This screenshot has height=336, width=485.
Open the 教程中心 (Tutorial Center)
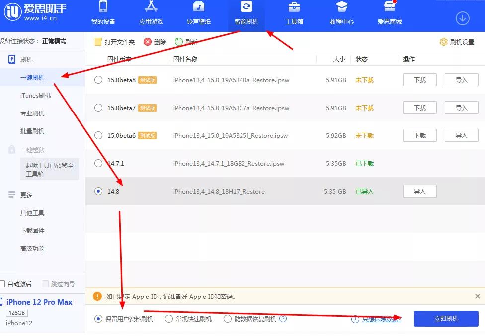click(x=341, y=15)
